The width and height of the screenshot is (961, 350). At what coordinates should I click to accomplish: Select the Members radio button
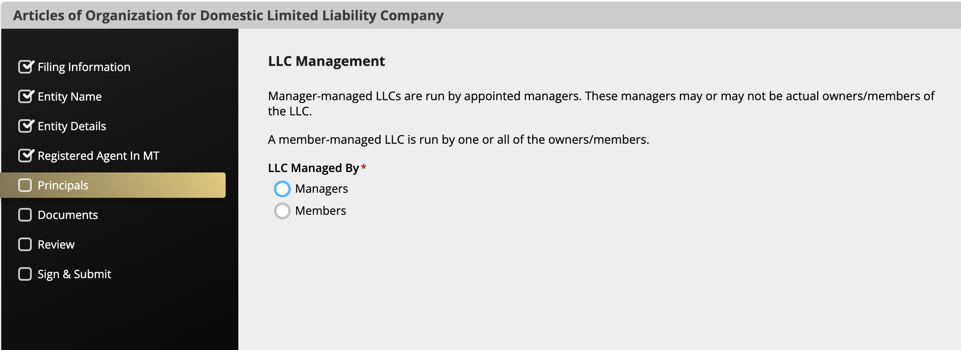(x=282, y=211)
